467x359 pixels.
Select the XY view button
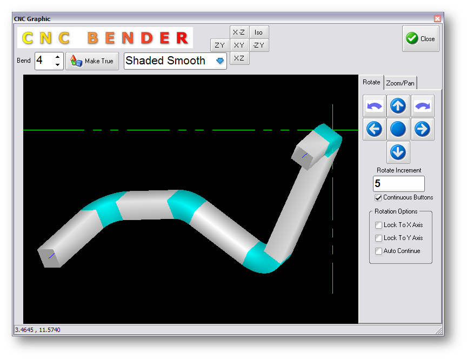coord(239,45)
